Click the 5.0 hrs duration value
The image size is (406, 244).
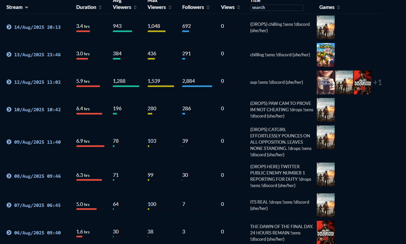[83, 204]
